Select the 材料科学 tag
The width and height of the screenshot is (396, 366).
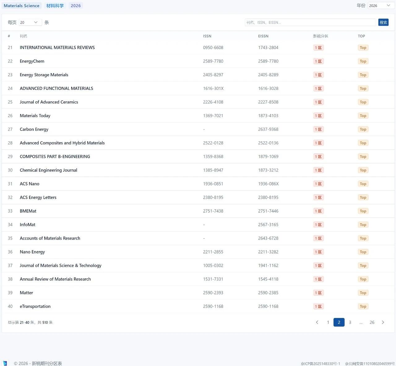pos(55,6)
